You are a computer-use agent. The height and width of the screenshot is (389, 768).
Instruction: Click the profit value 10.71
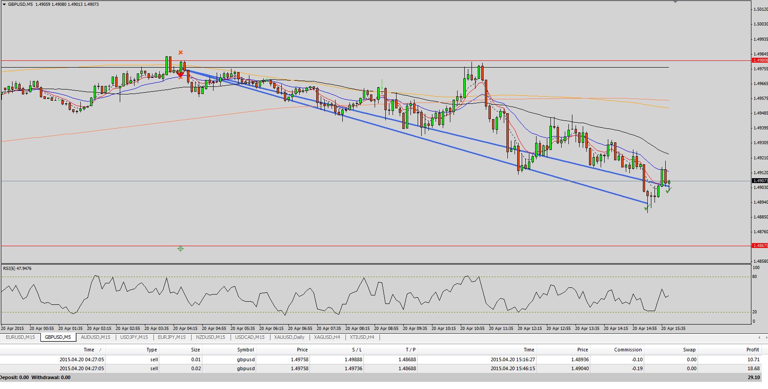pos(754,359)
